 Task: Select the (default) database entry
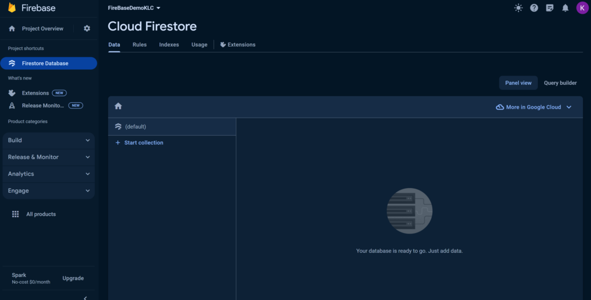(135, 127)
